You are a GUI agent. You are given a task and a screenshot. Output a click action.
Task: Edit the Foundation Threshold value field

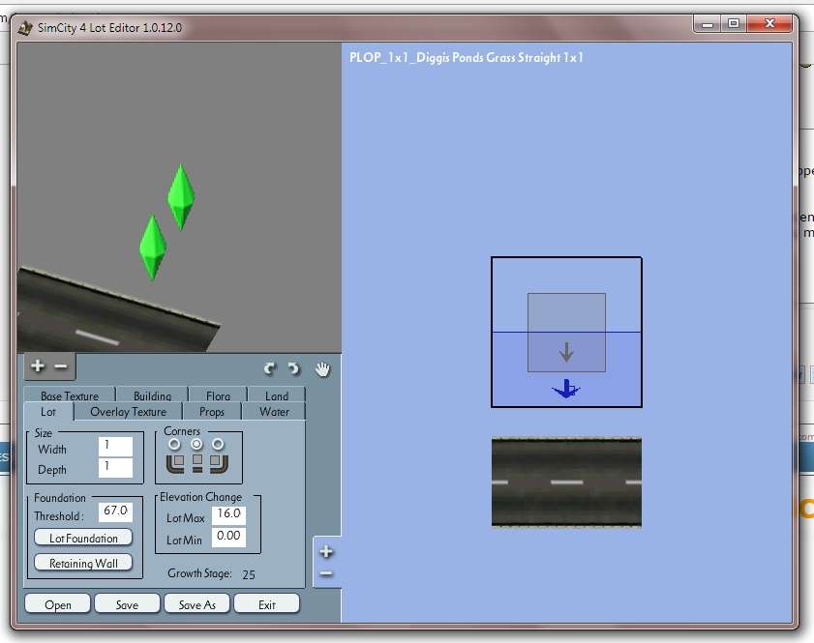[115, 511]
